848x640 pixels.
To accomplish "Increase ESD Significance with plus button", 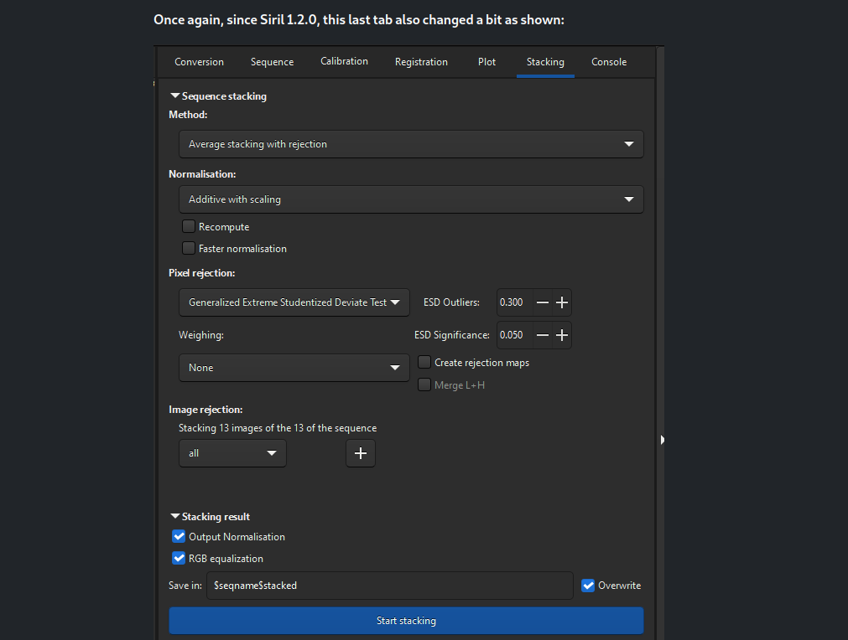I will (x=562, y=335).
